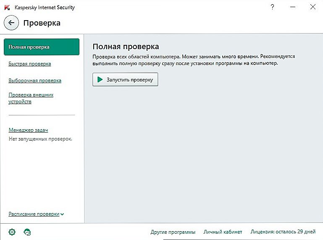Viewport: 323px width, 240px height.
Task: Click the Полная проверка heading in main panel
Action: pyautogui.click(x=126, y=47)
